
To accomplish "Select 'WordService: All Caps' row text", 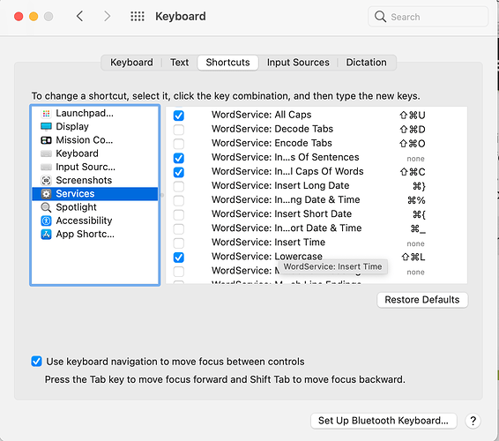I will pyautogui.click(x=262, y=115).
